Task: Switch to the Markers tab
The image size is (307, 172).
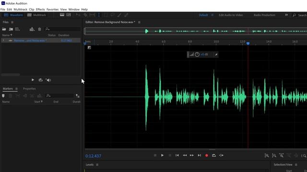Action: [8, 89]
